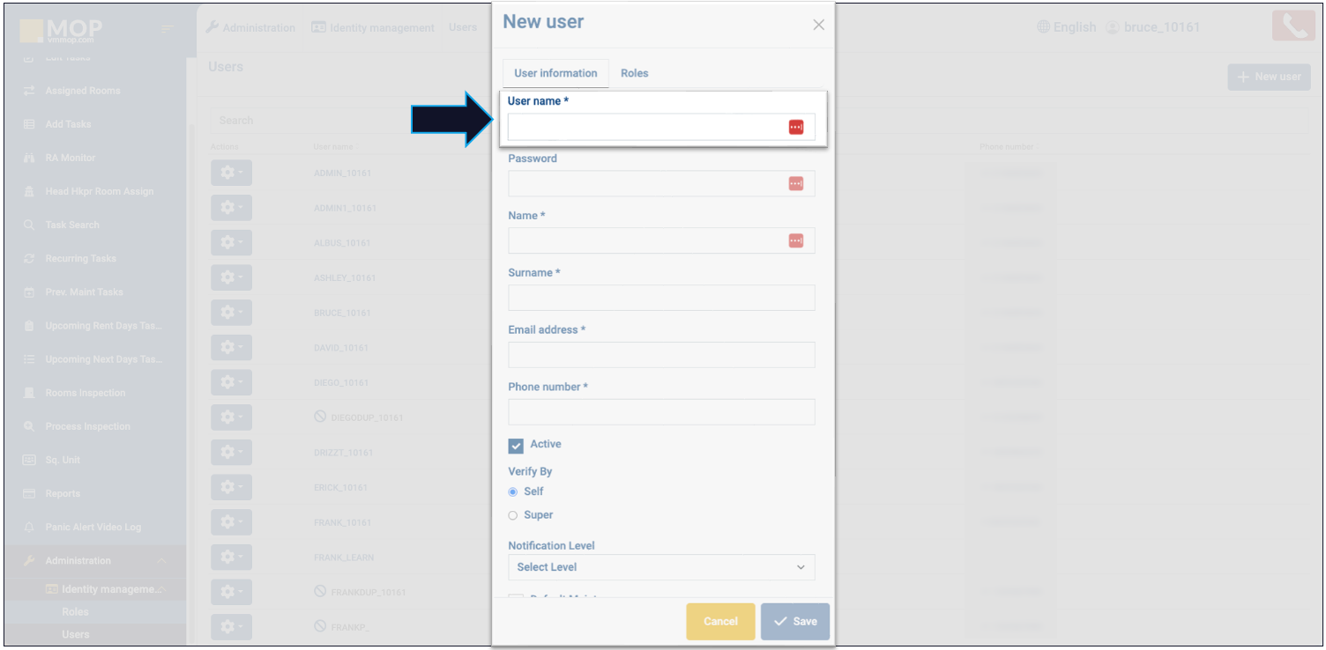This screenshot has height=650, width=1326.
Task: Click the Cancel button
Action: [x=720, y=622]
